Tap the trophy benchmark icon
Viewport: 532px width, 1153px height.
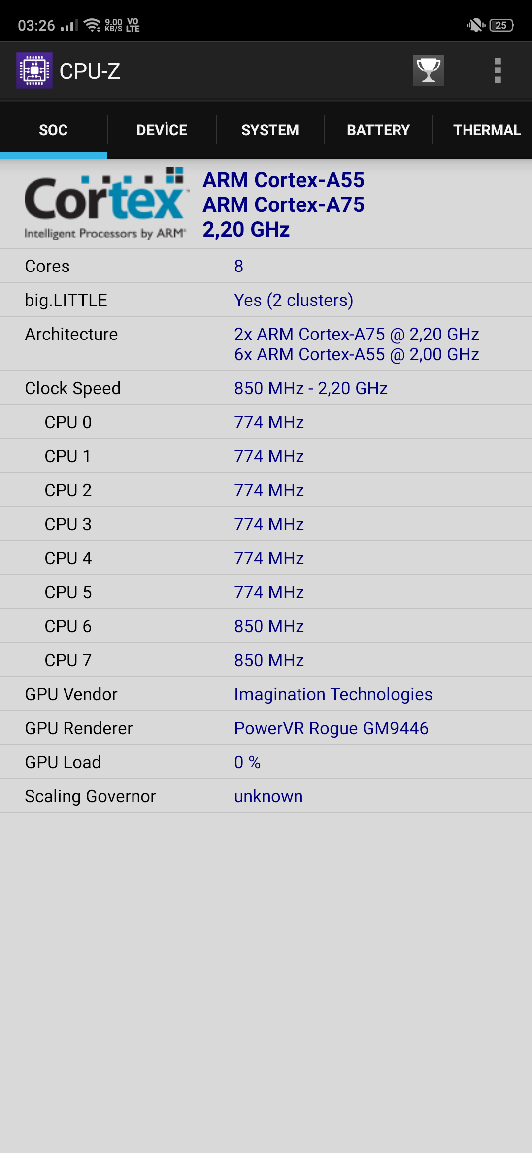click(x=428, y=70)
